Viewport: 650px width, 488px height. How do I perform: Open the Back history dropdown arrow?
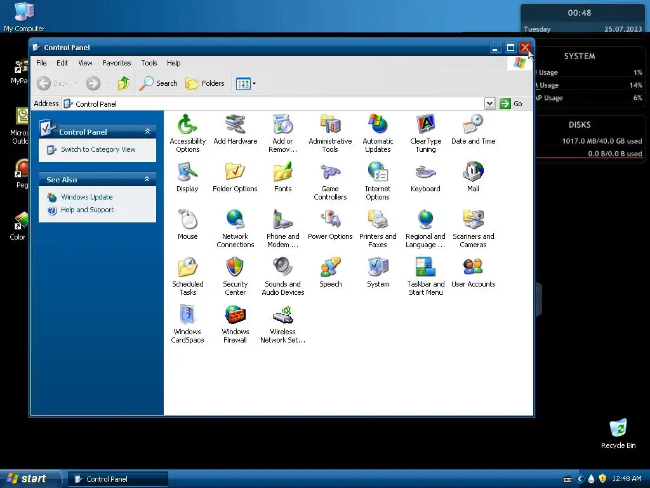click(76, 83)
